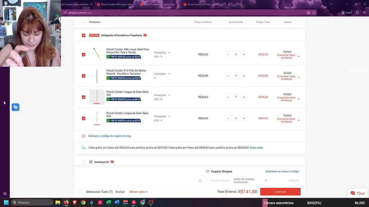Increase quantity of Pincel Condor 436
Screen dimensions: 369x207
(244, 55)
